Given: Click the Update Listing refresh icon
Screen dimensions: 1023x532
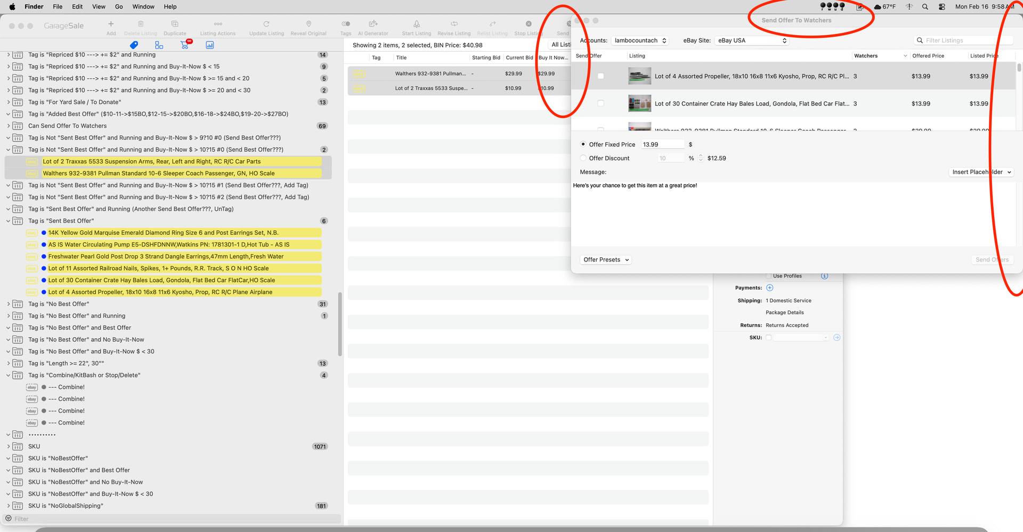Looking at the screenshot, I should click(x=266, y=24).
